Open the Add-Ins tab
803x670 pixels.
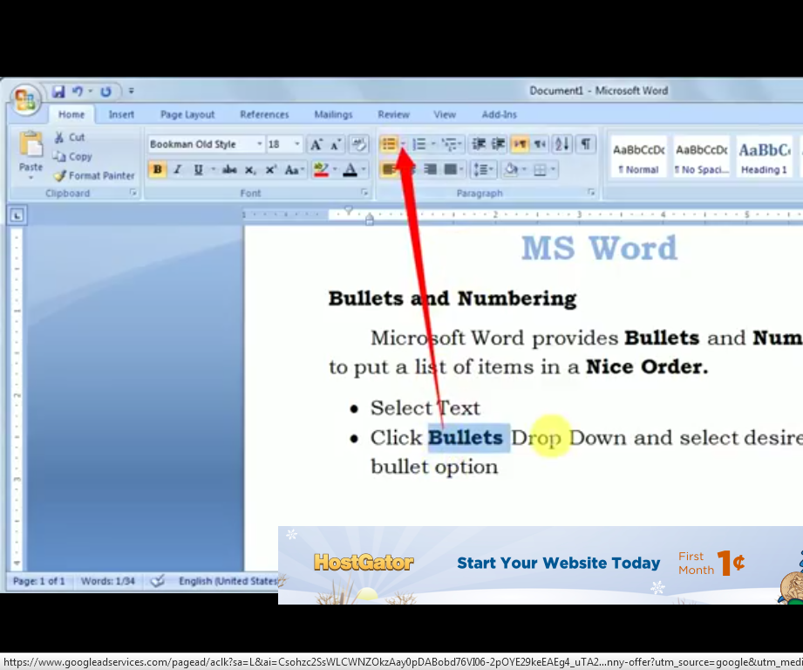point(500,115)
